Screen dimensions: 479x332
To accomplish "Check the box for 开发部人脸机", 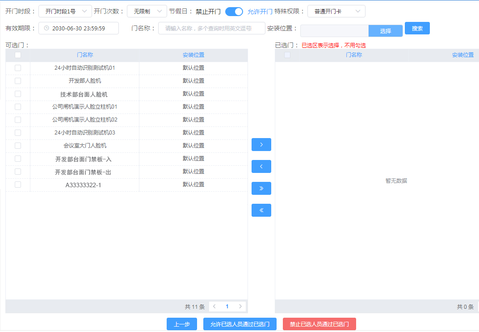I will (x=18, y=80).
